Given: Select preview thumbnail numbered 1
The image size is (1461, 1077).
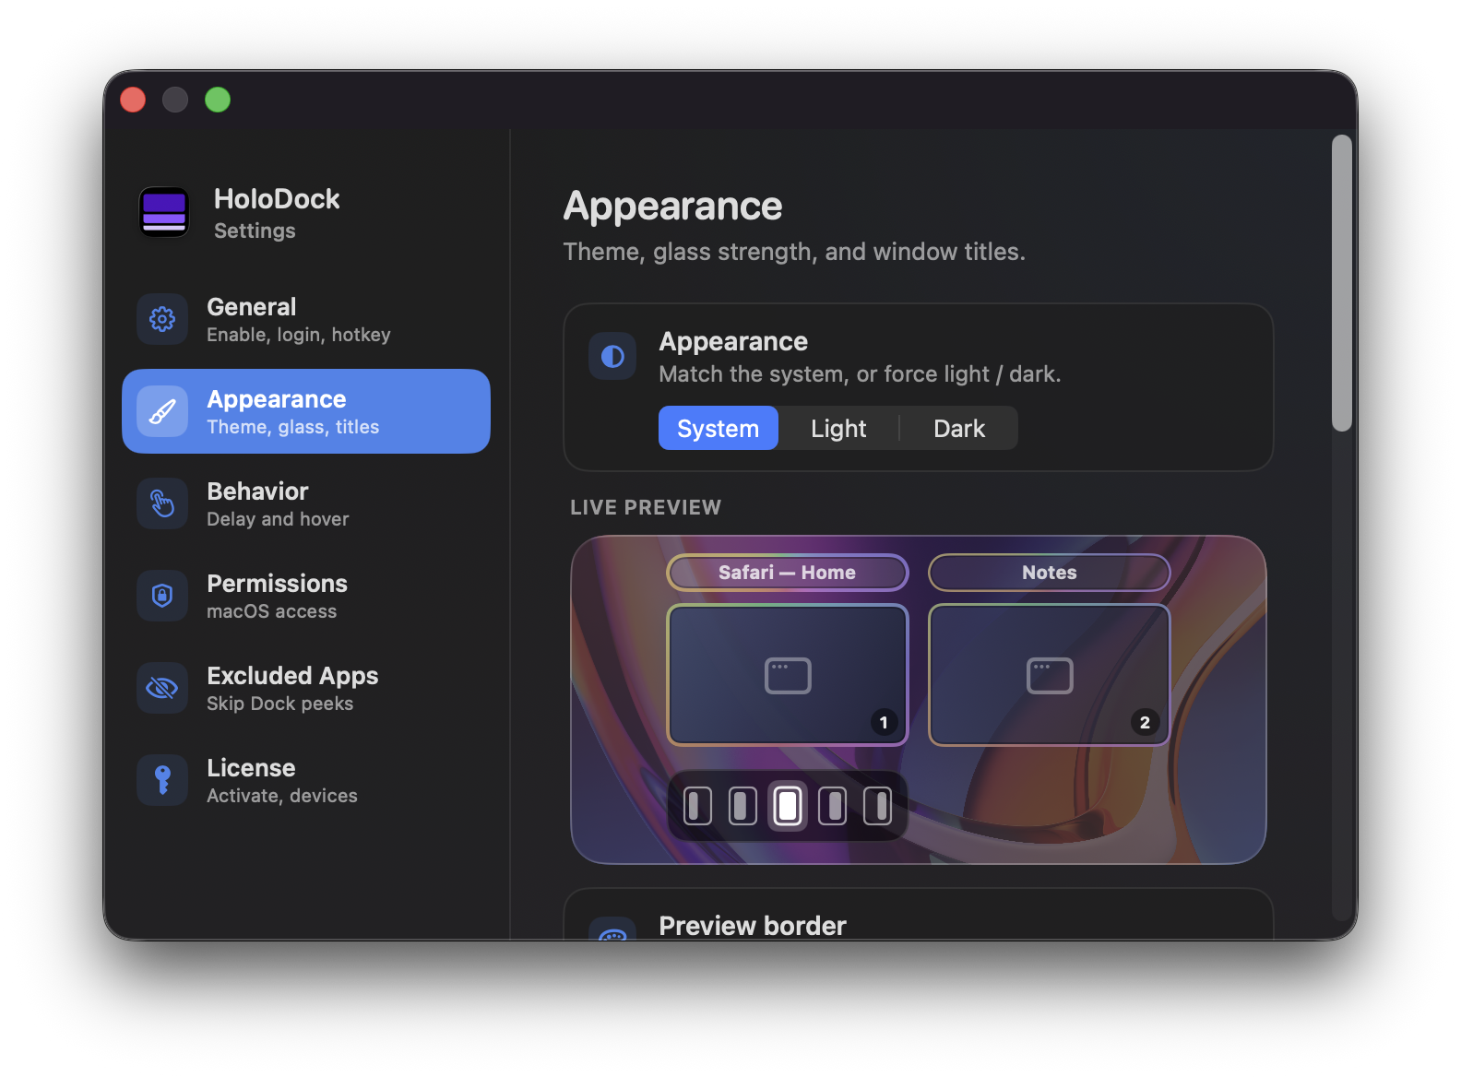Looking at the screenshot, I should (x=788, y=675).
